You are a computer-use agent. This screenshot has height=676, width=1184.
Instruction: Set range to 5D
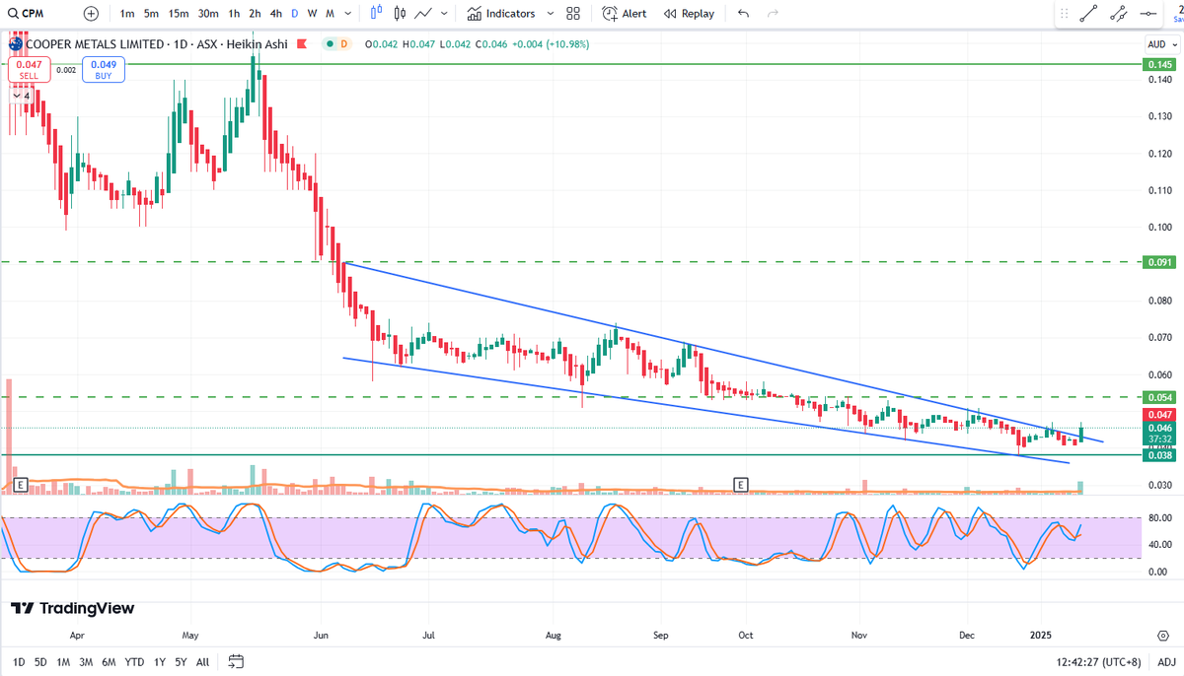(x=40, y=661)
